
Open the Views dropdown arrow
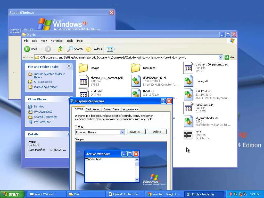114,49
